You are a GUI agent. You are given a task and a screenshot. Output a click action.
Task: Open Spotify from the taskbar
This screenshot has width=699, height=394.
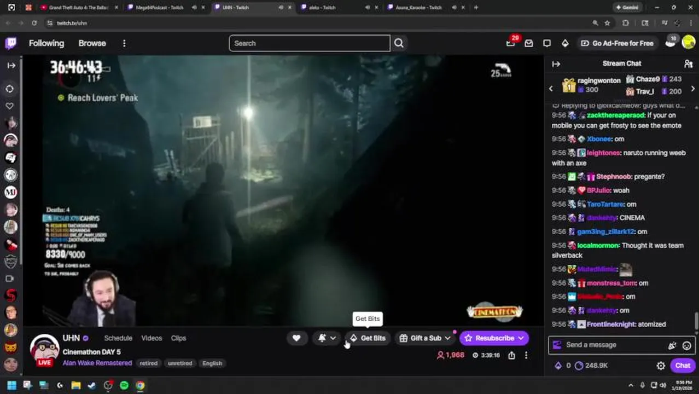coord(124,385)
